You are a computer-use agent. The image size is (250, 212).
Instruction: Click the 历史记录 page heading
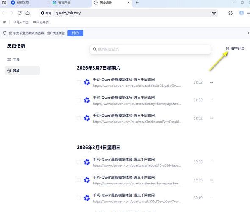[x=16, y=46]
